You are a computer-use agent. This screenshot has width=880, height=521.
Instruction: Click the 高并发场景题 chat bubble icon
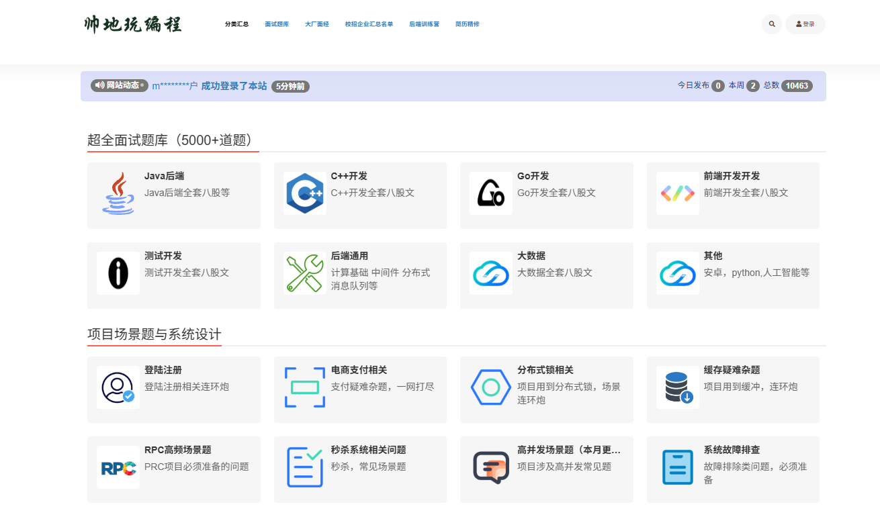click(x=491, y=467)
